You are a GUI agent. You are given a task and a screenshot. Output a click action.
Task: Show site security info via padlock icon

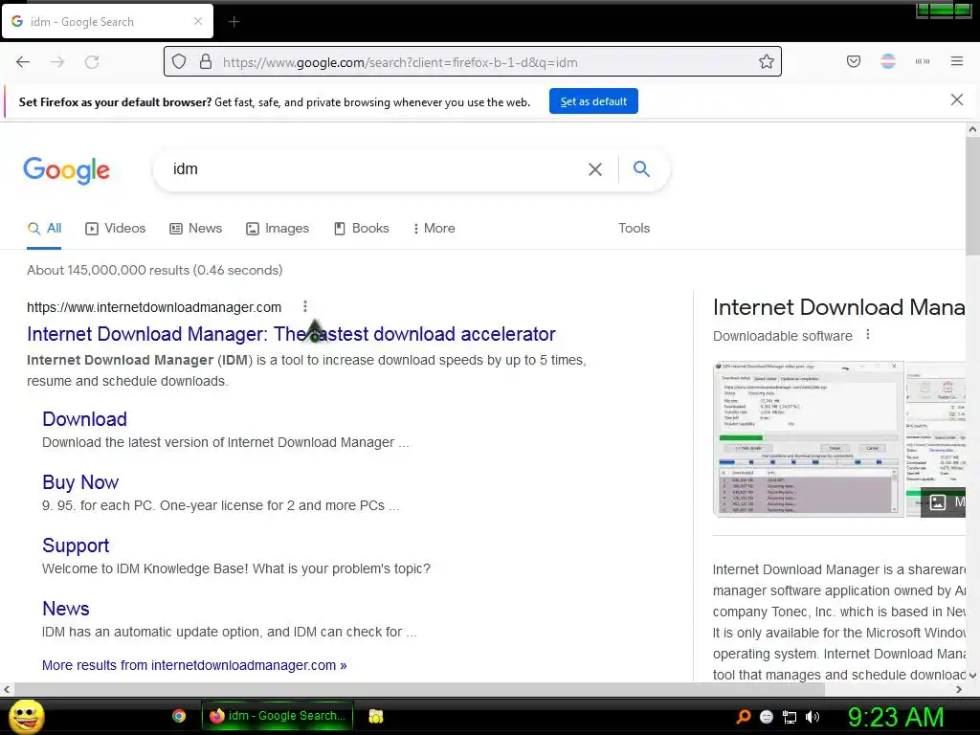206,61
